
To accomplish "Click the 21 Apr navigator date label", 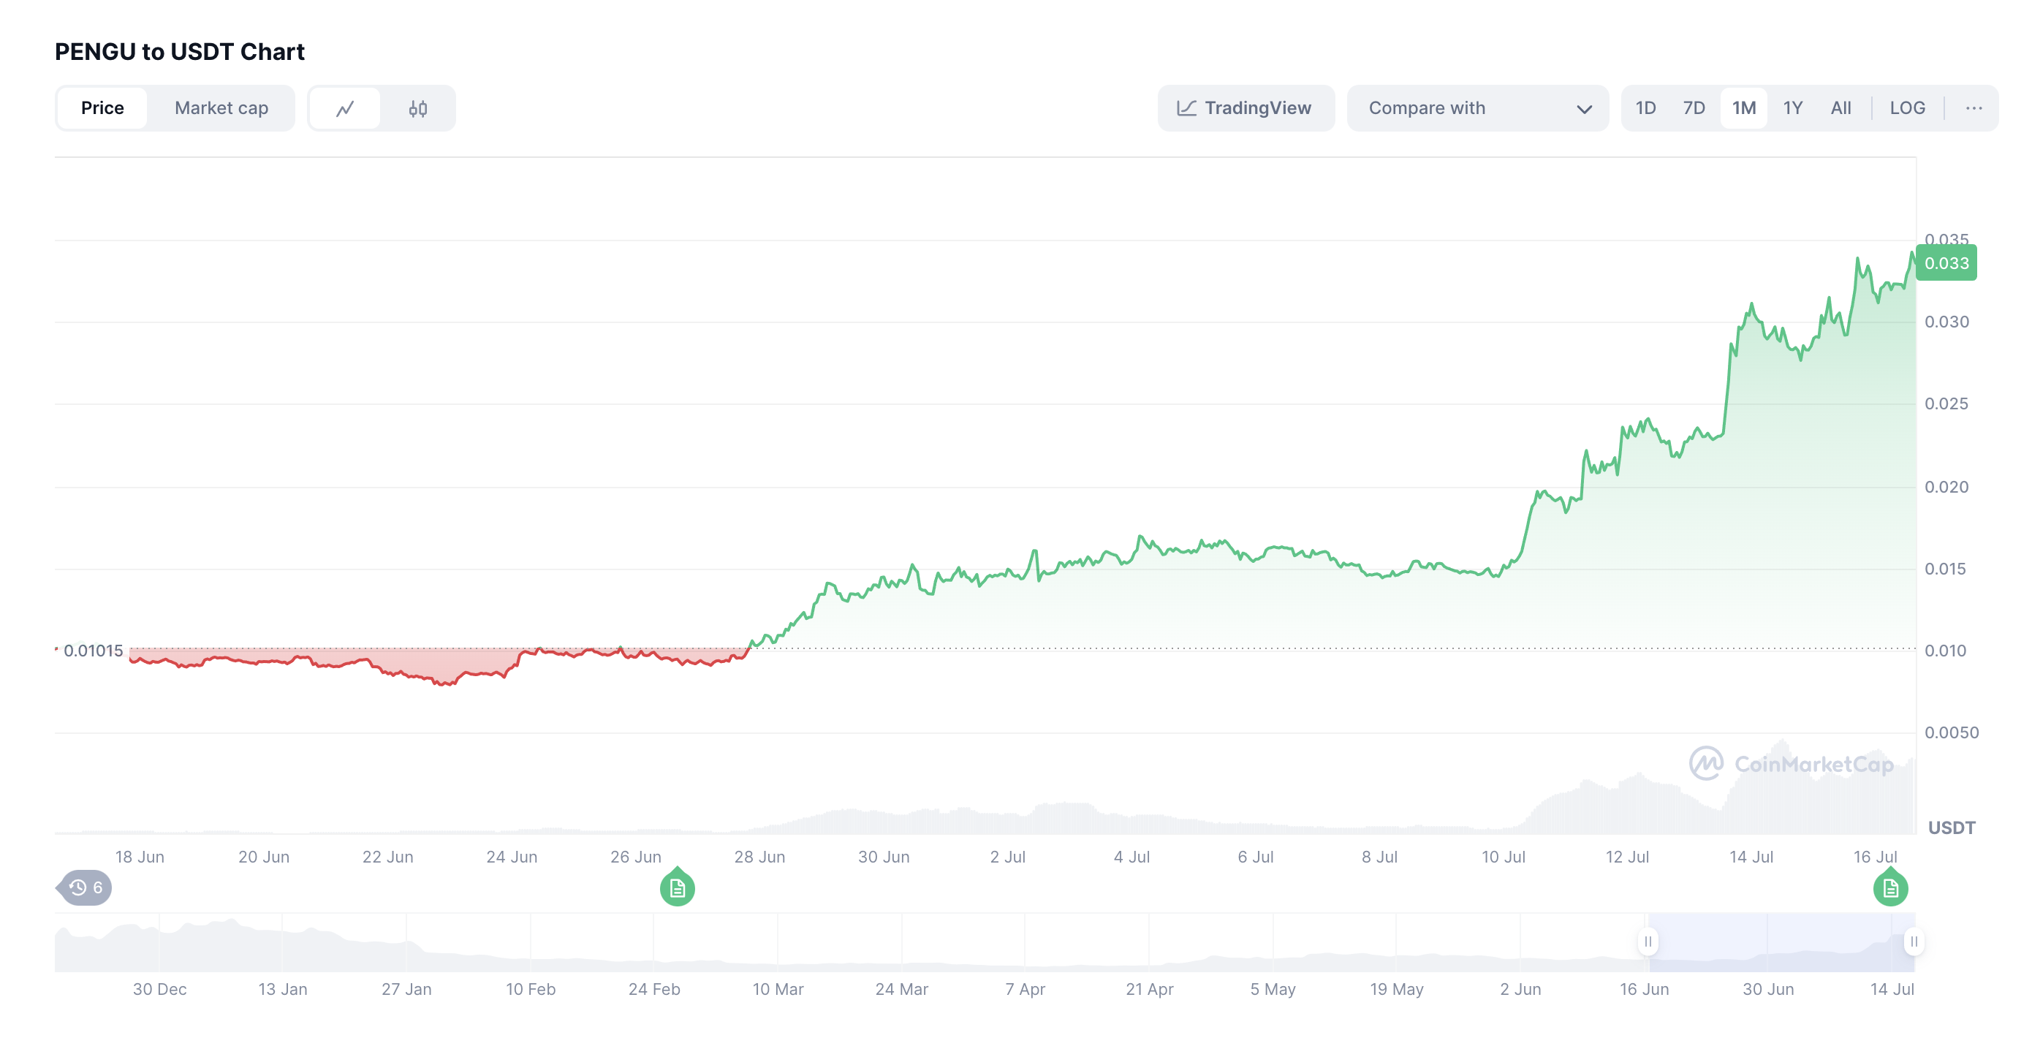I will click(x=1148, y=989).
